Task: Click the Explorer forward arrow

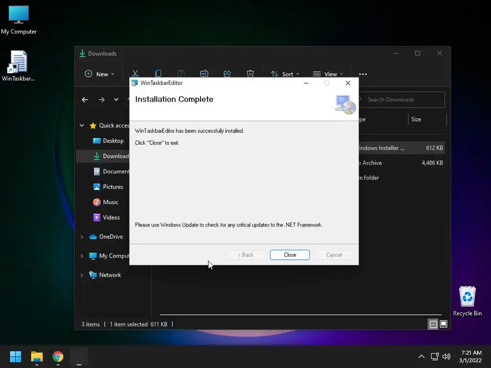Action: tap(102, 100)
